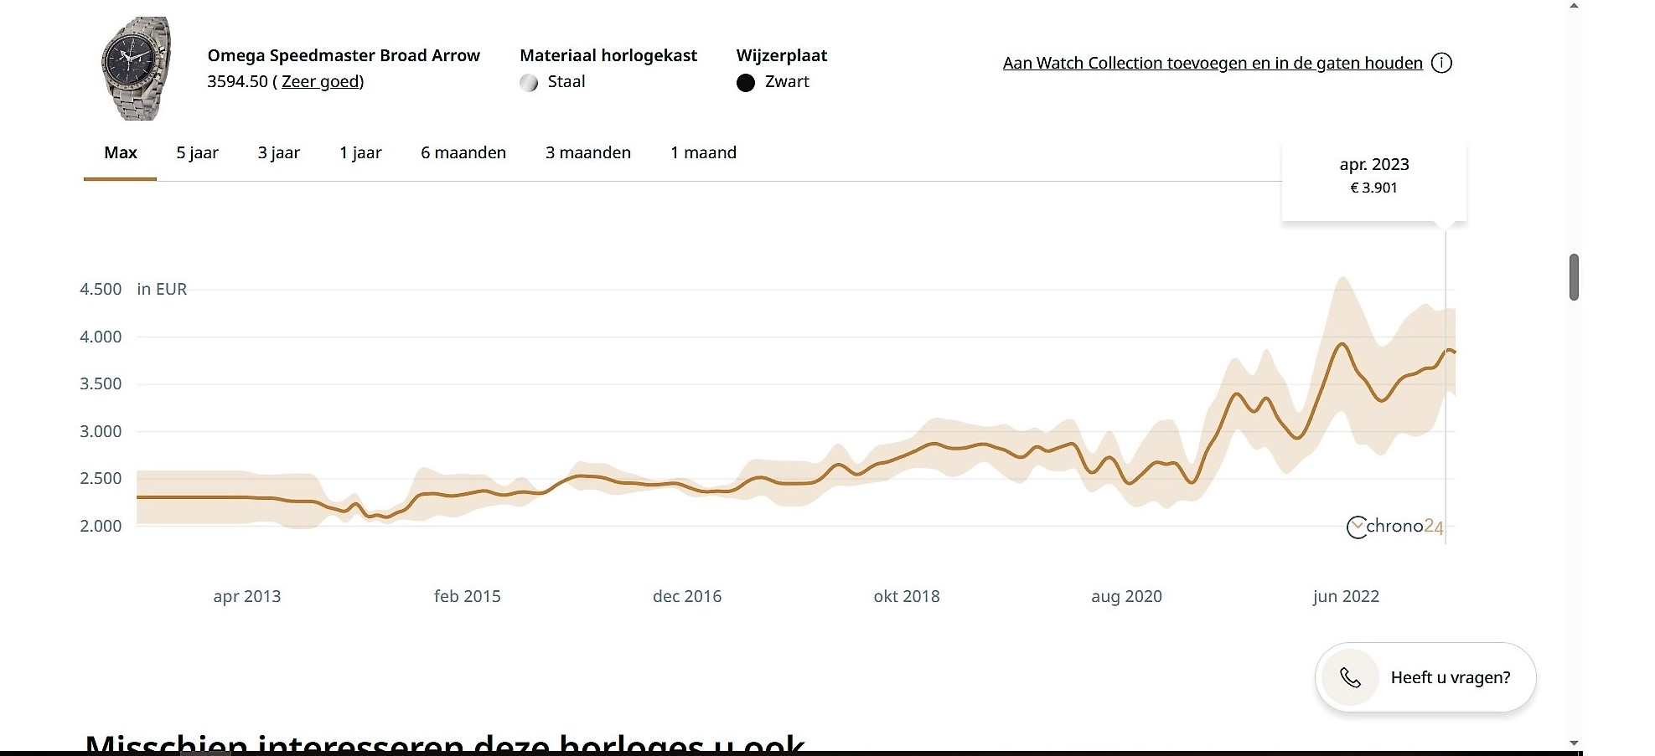
Task: Show the 3 maanden price history
Action: (588, 152)
